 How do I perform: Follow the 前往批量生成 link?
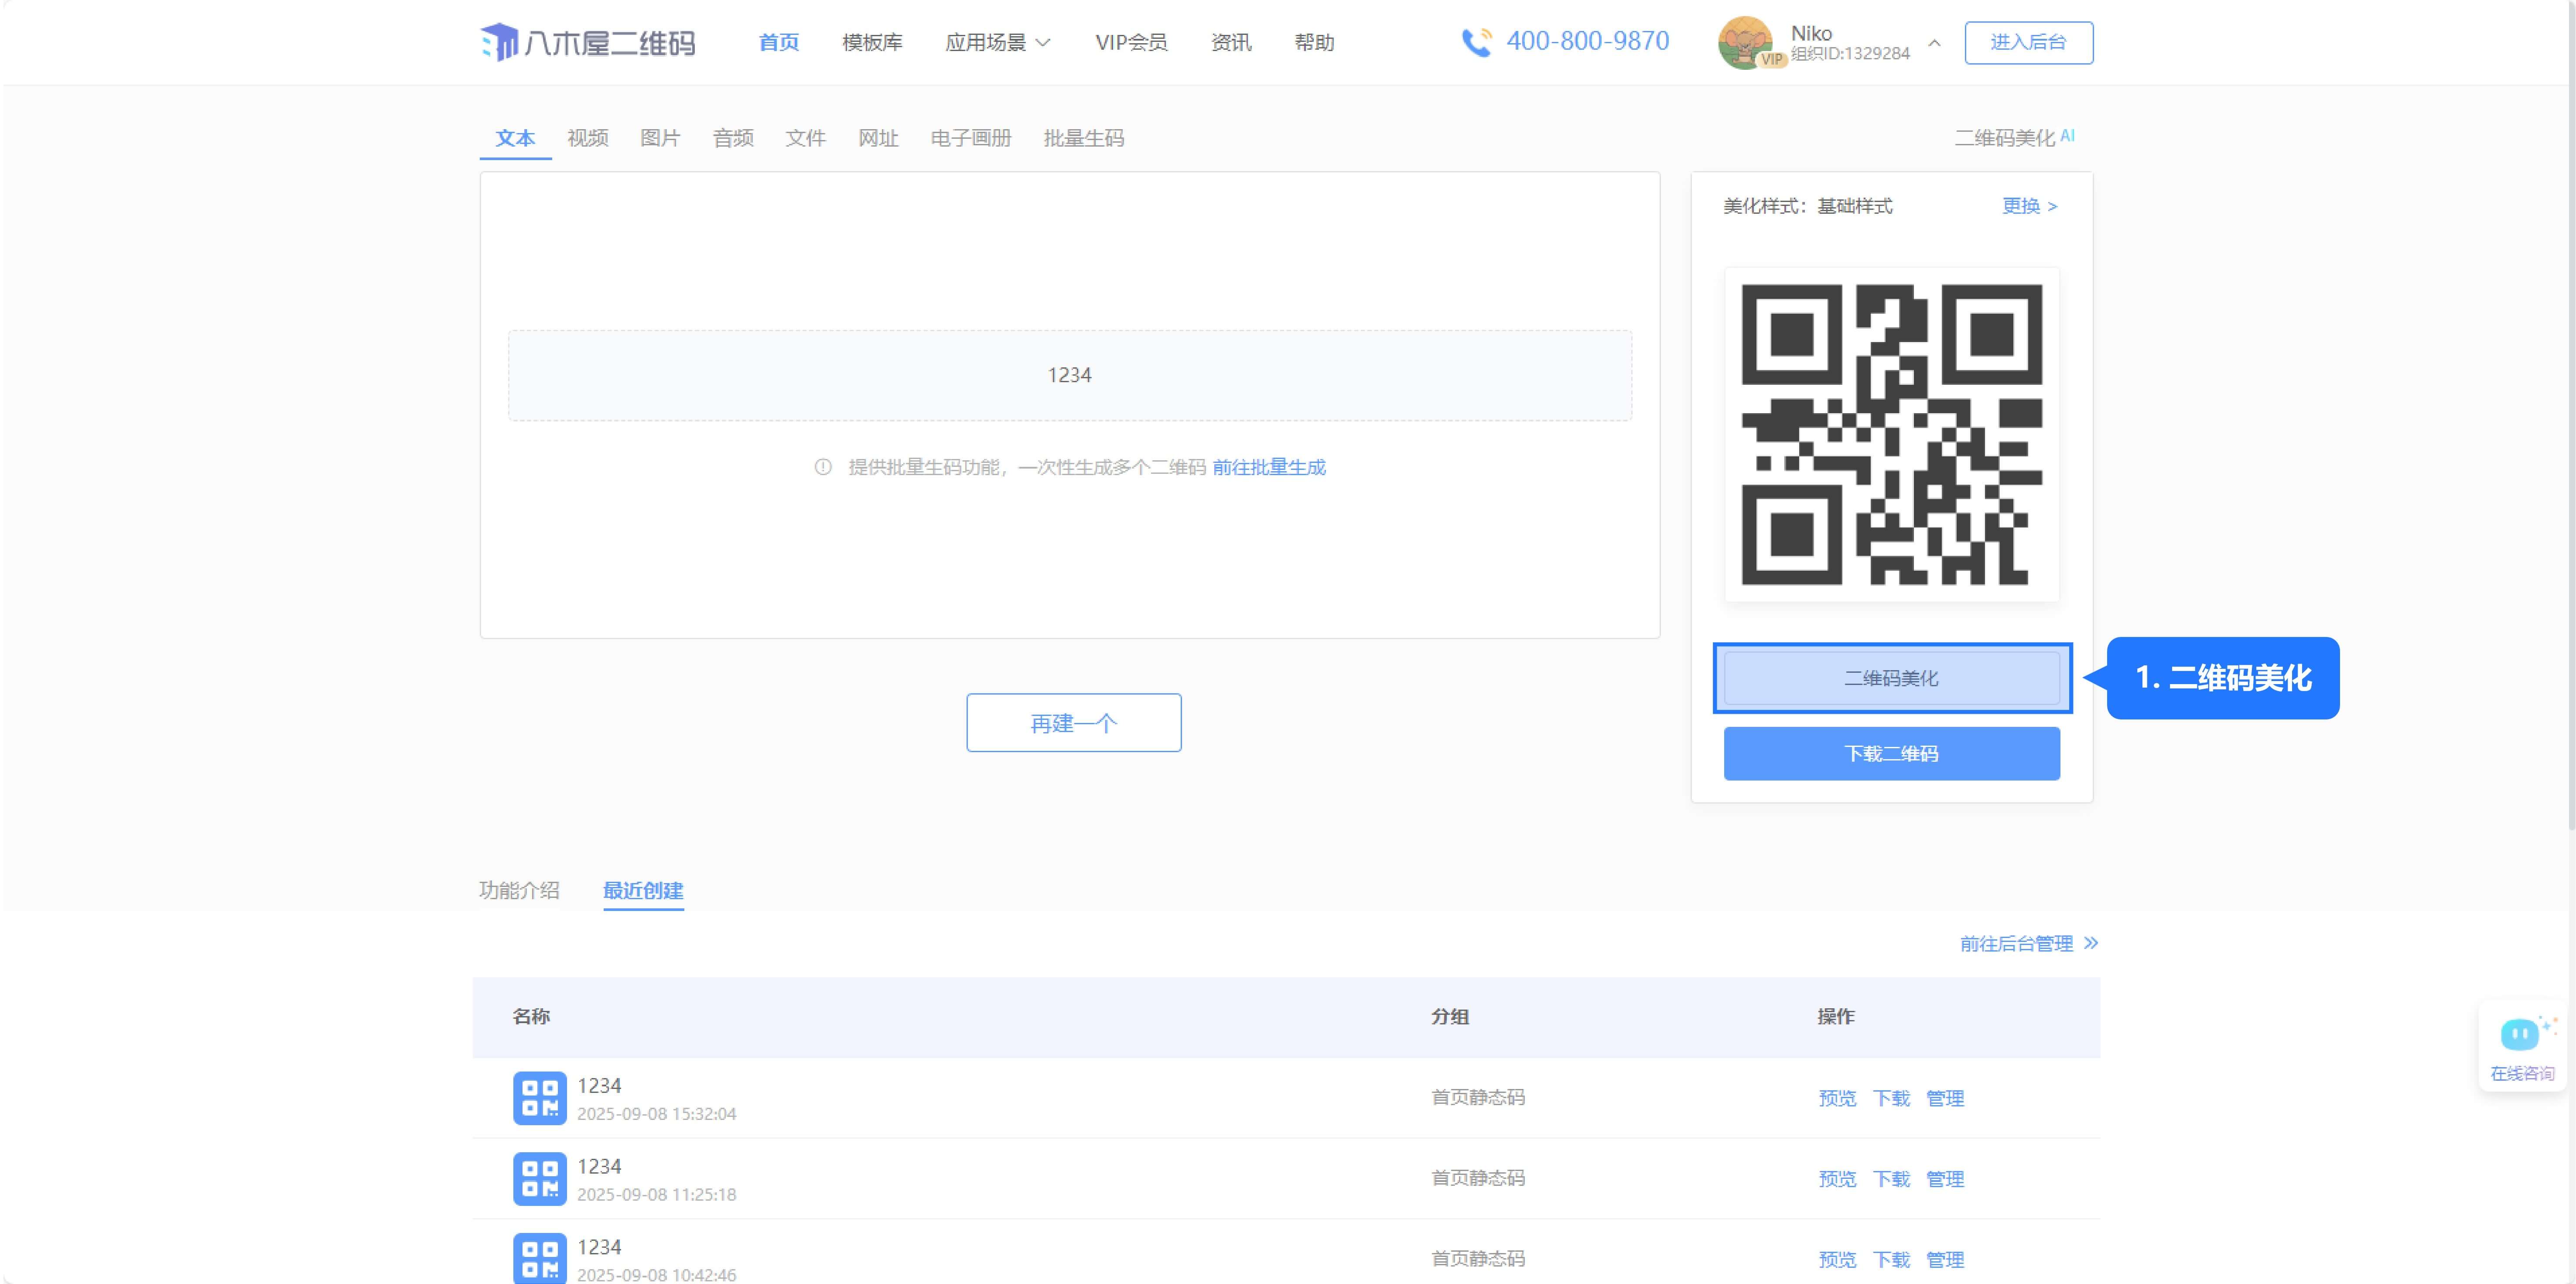click(1268, 467)
